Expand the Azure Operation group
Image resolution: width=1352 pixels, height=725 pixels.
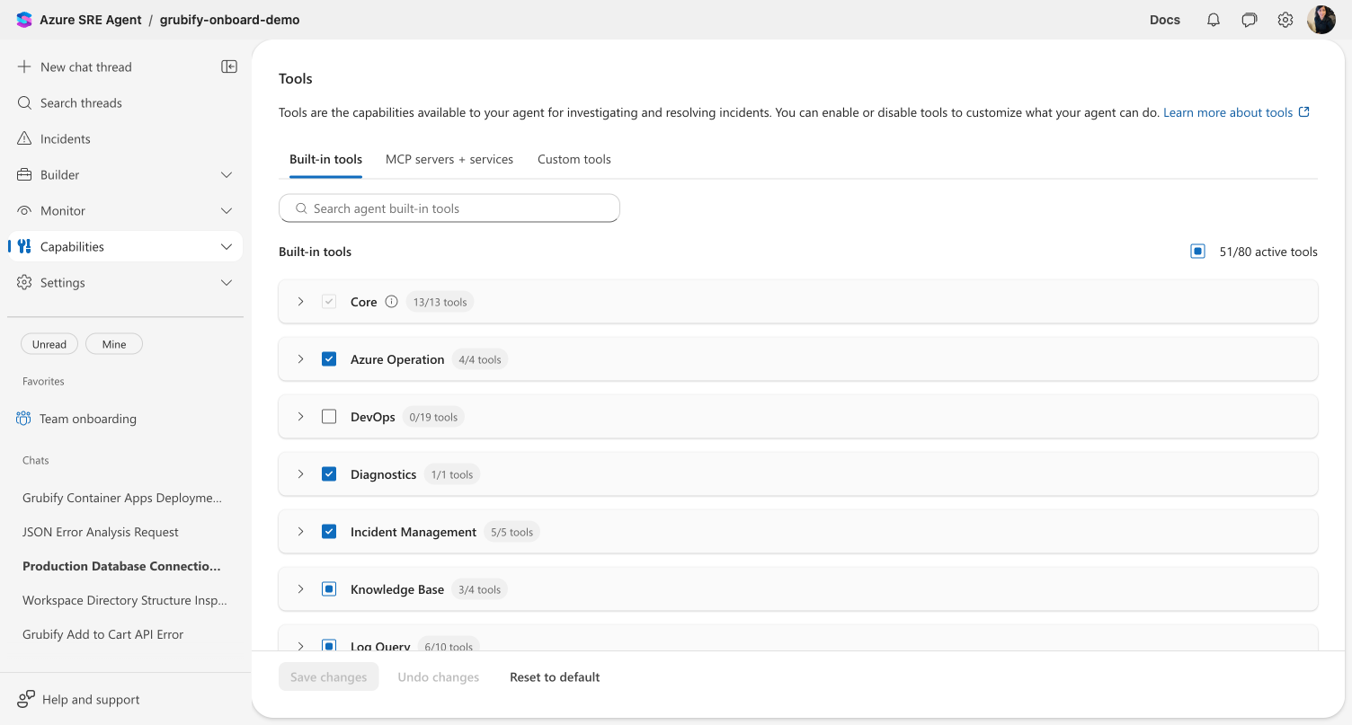pos(301,359)
